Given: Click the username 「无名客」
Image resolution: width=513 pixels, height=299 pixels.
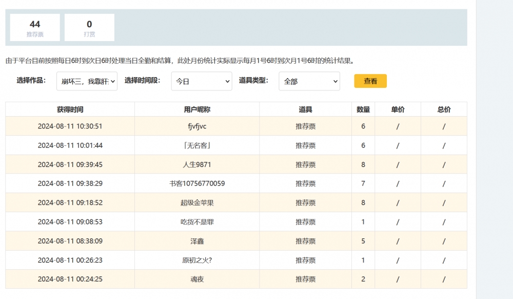Looking at the screenshot, I should tap(197, 145).
